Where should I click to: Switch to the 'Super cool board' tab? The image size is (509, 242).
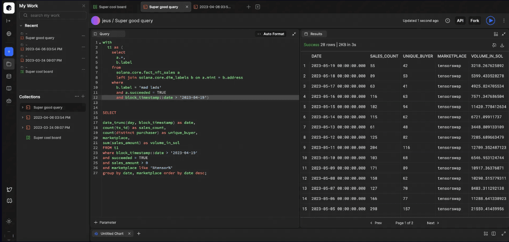pyautogui.click(x=112, y=7)
